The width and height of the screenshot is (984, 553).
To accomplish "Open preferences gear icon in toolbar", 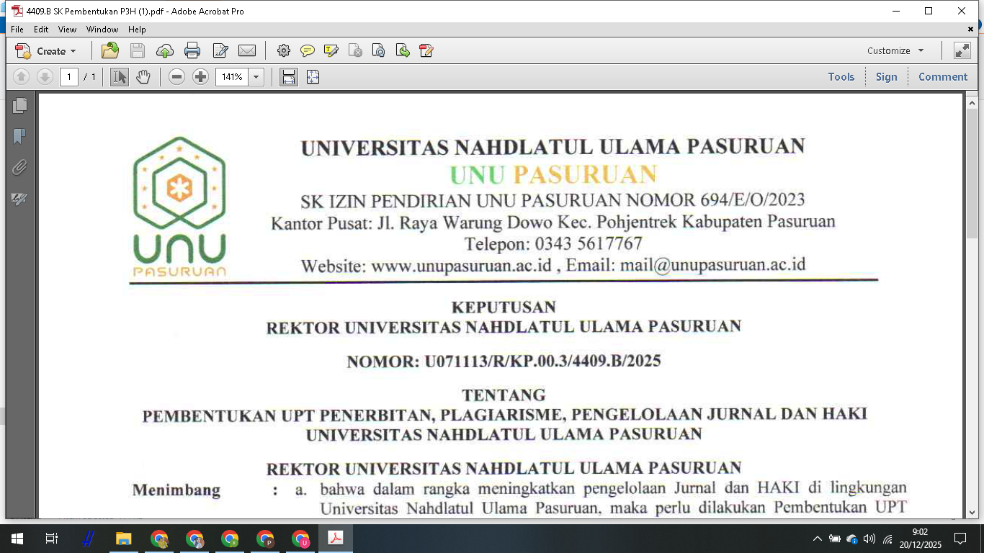I will (x=284, y=50).
